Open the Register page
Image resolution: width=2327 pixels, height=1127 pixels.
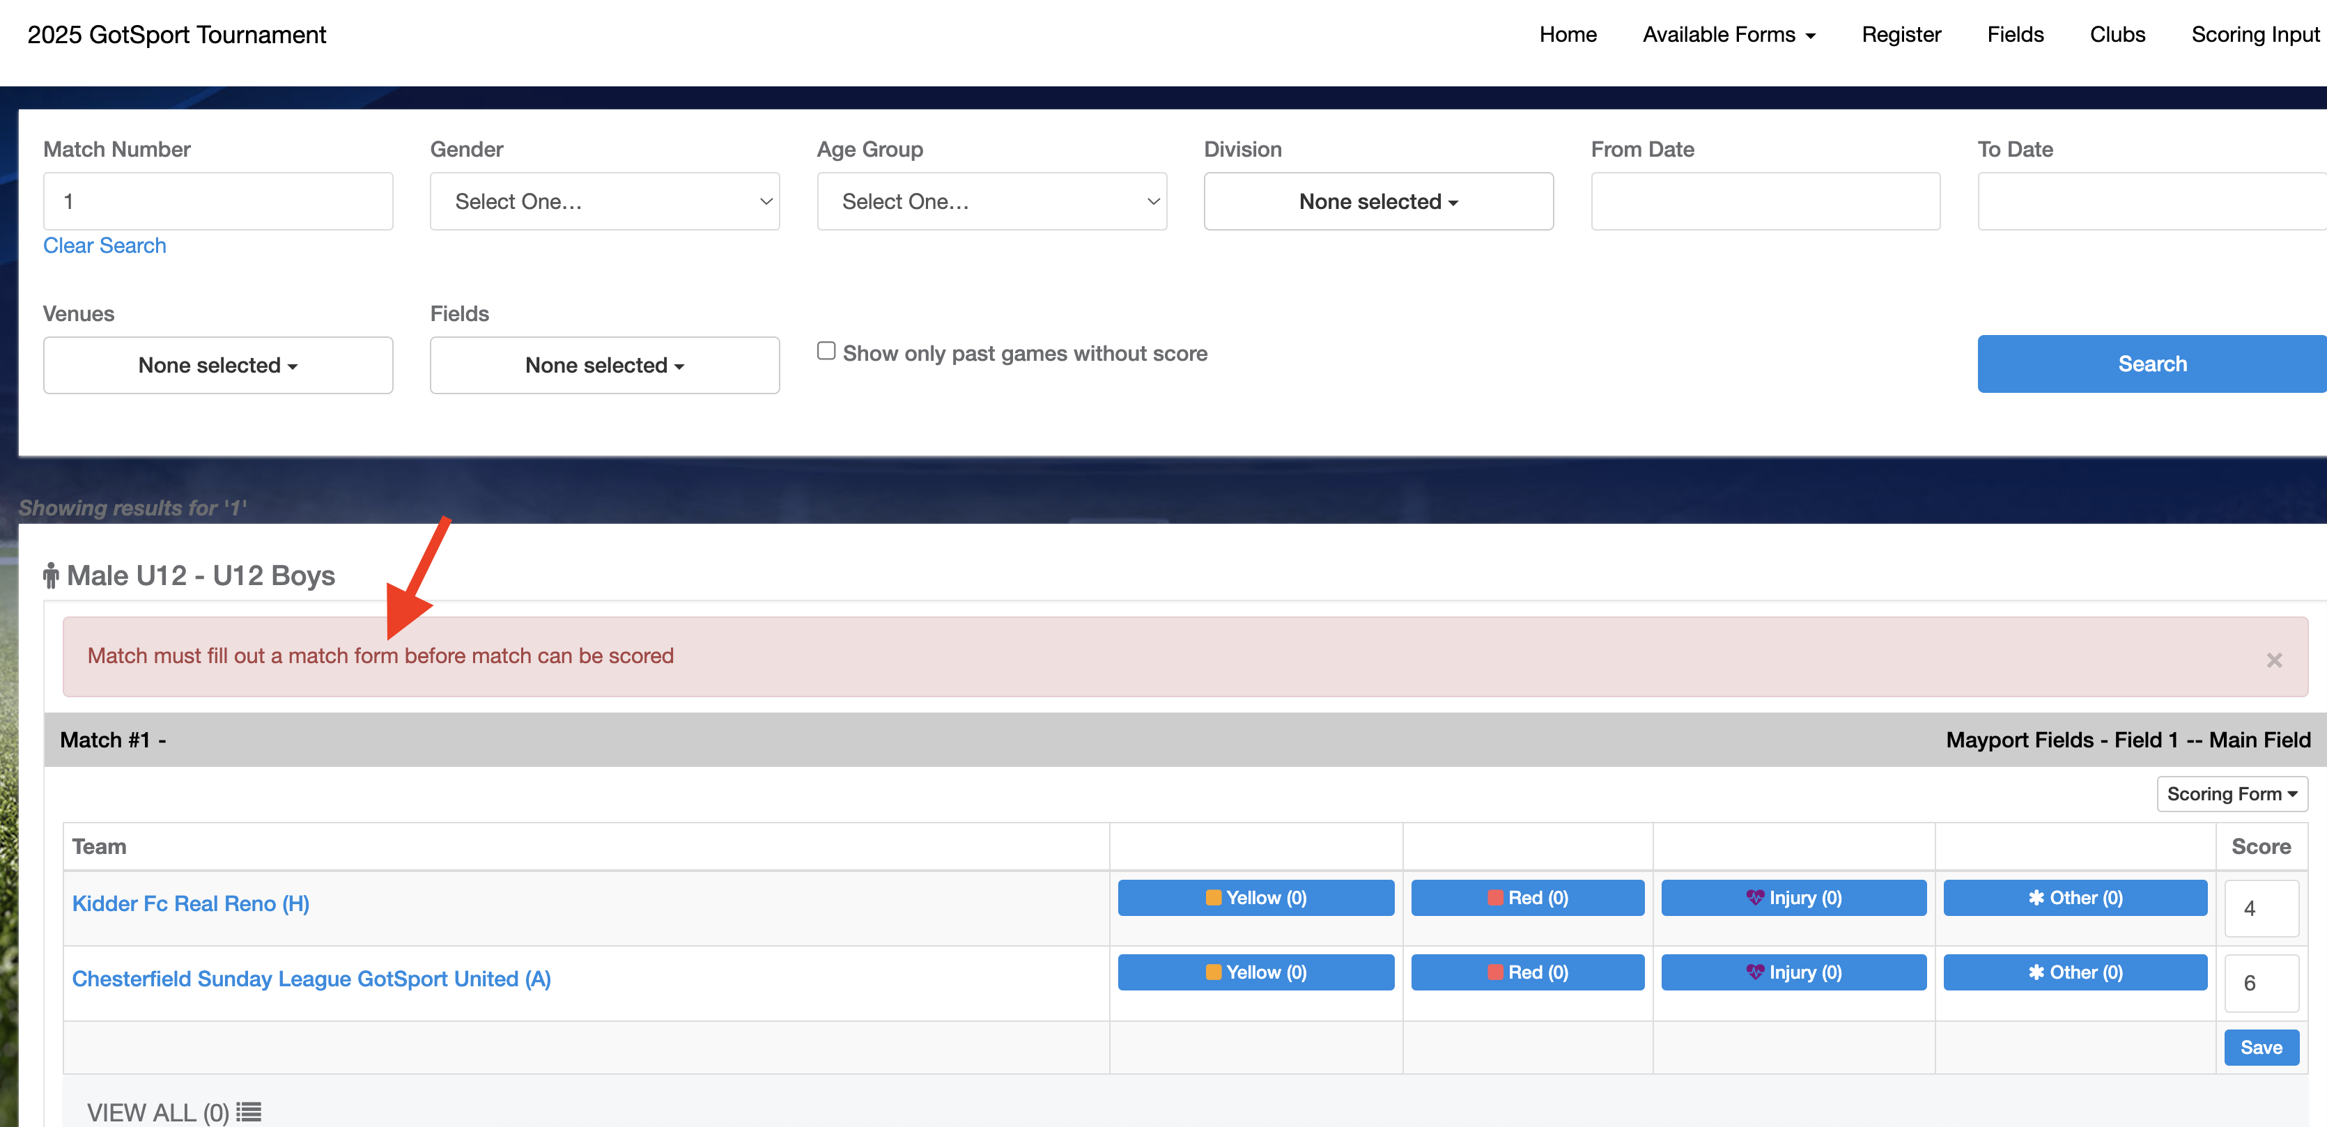click(1901, 34)
